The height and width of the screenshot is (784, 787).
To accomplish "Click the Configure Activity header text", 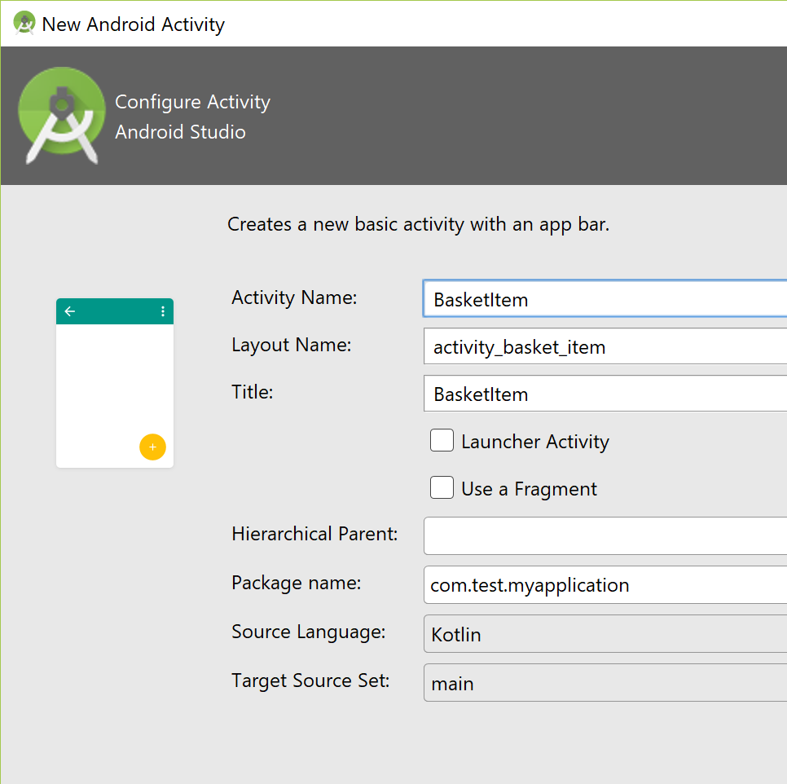I will [x=193, y=102].
